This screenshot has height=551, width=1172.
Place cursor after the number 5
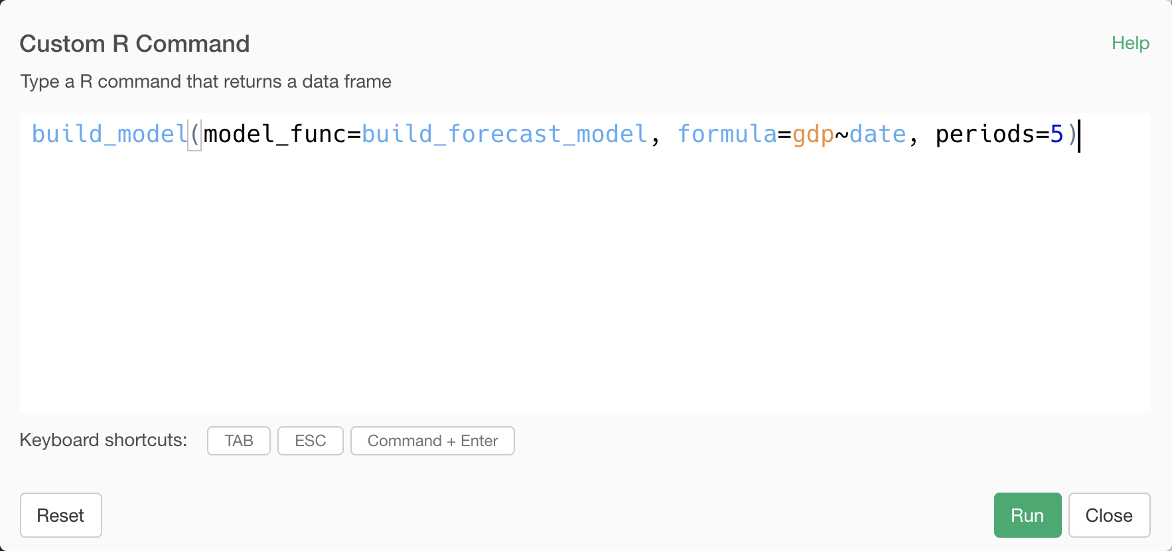(1064, 134)
